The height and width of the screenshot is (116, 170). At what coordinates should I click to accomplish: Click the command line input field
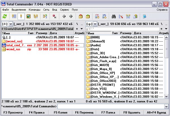coord(110,106)
